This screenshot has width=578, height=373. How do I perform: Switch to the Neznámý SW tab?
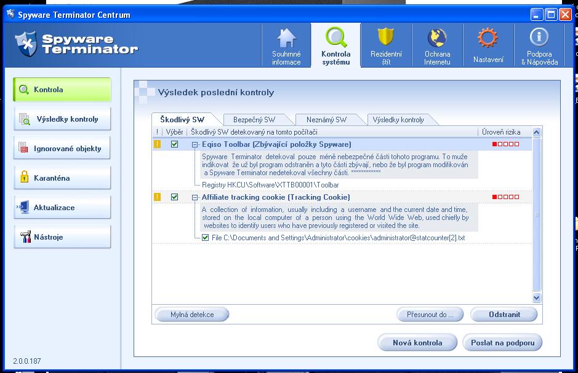click(327, 120)
